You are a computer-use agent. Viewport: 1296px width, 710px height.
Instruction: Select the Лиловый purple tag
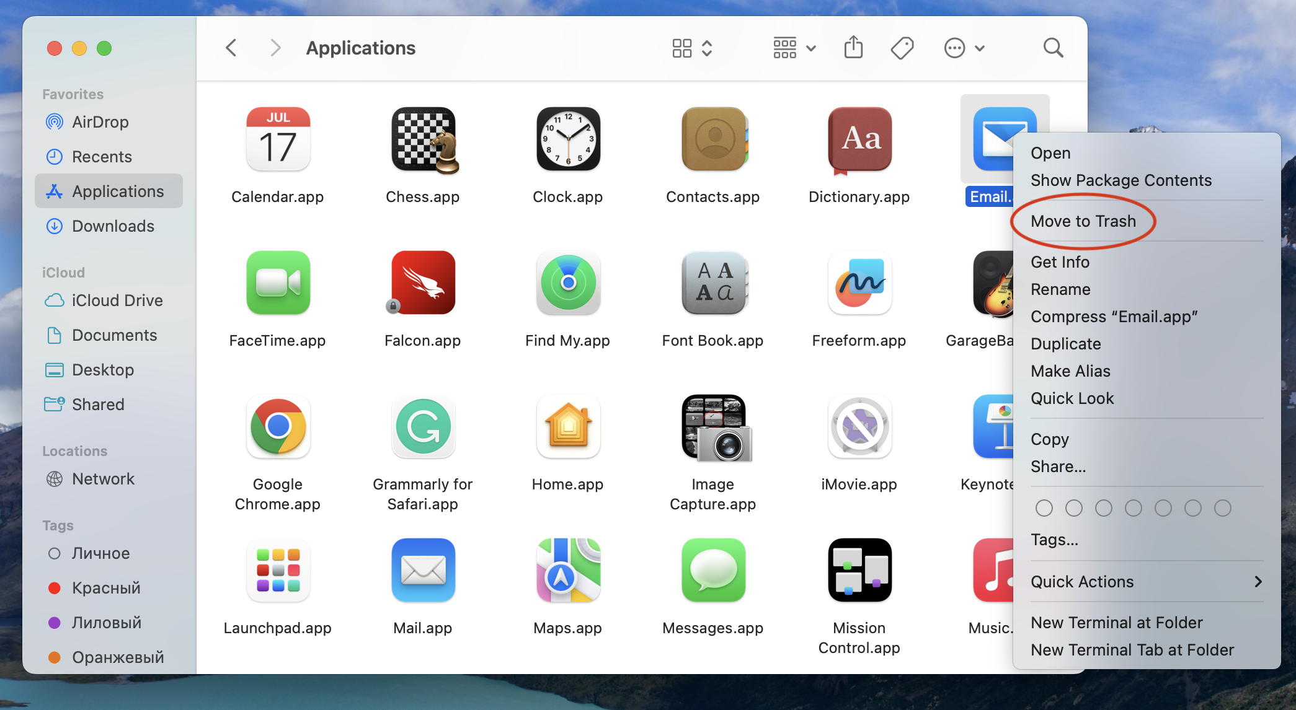109,623
